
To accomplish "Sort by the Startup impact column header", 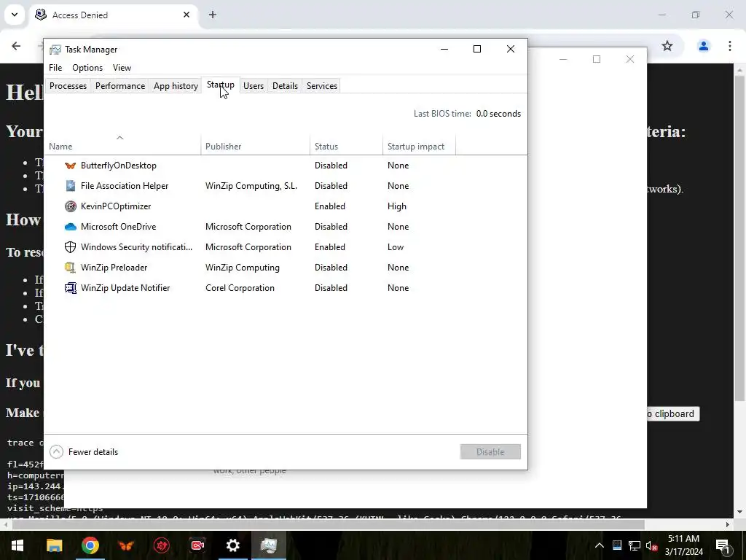I will pos(419,146).
